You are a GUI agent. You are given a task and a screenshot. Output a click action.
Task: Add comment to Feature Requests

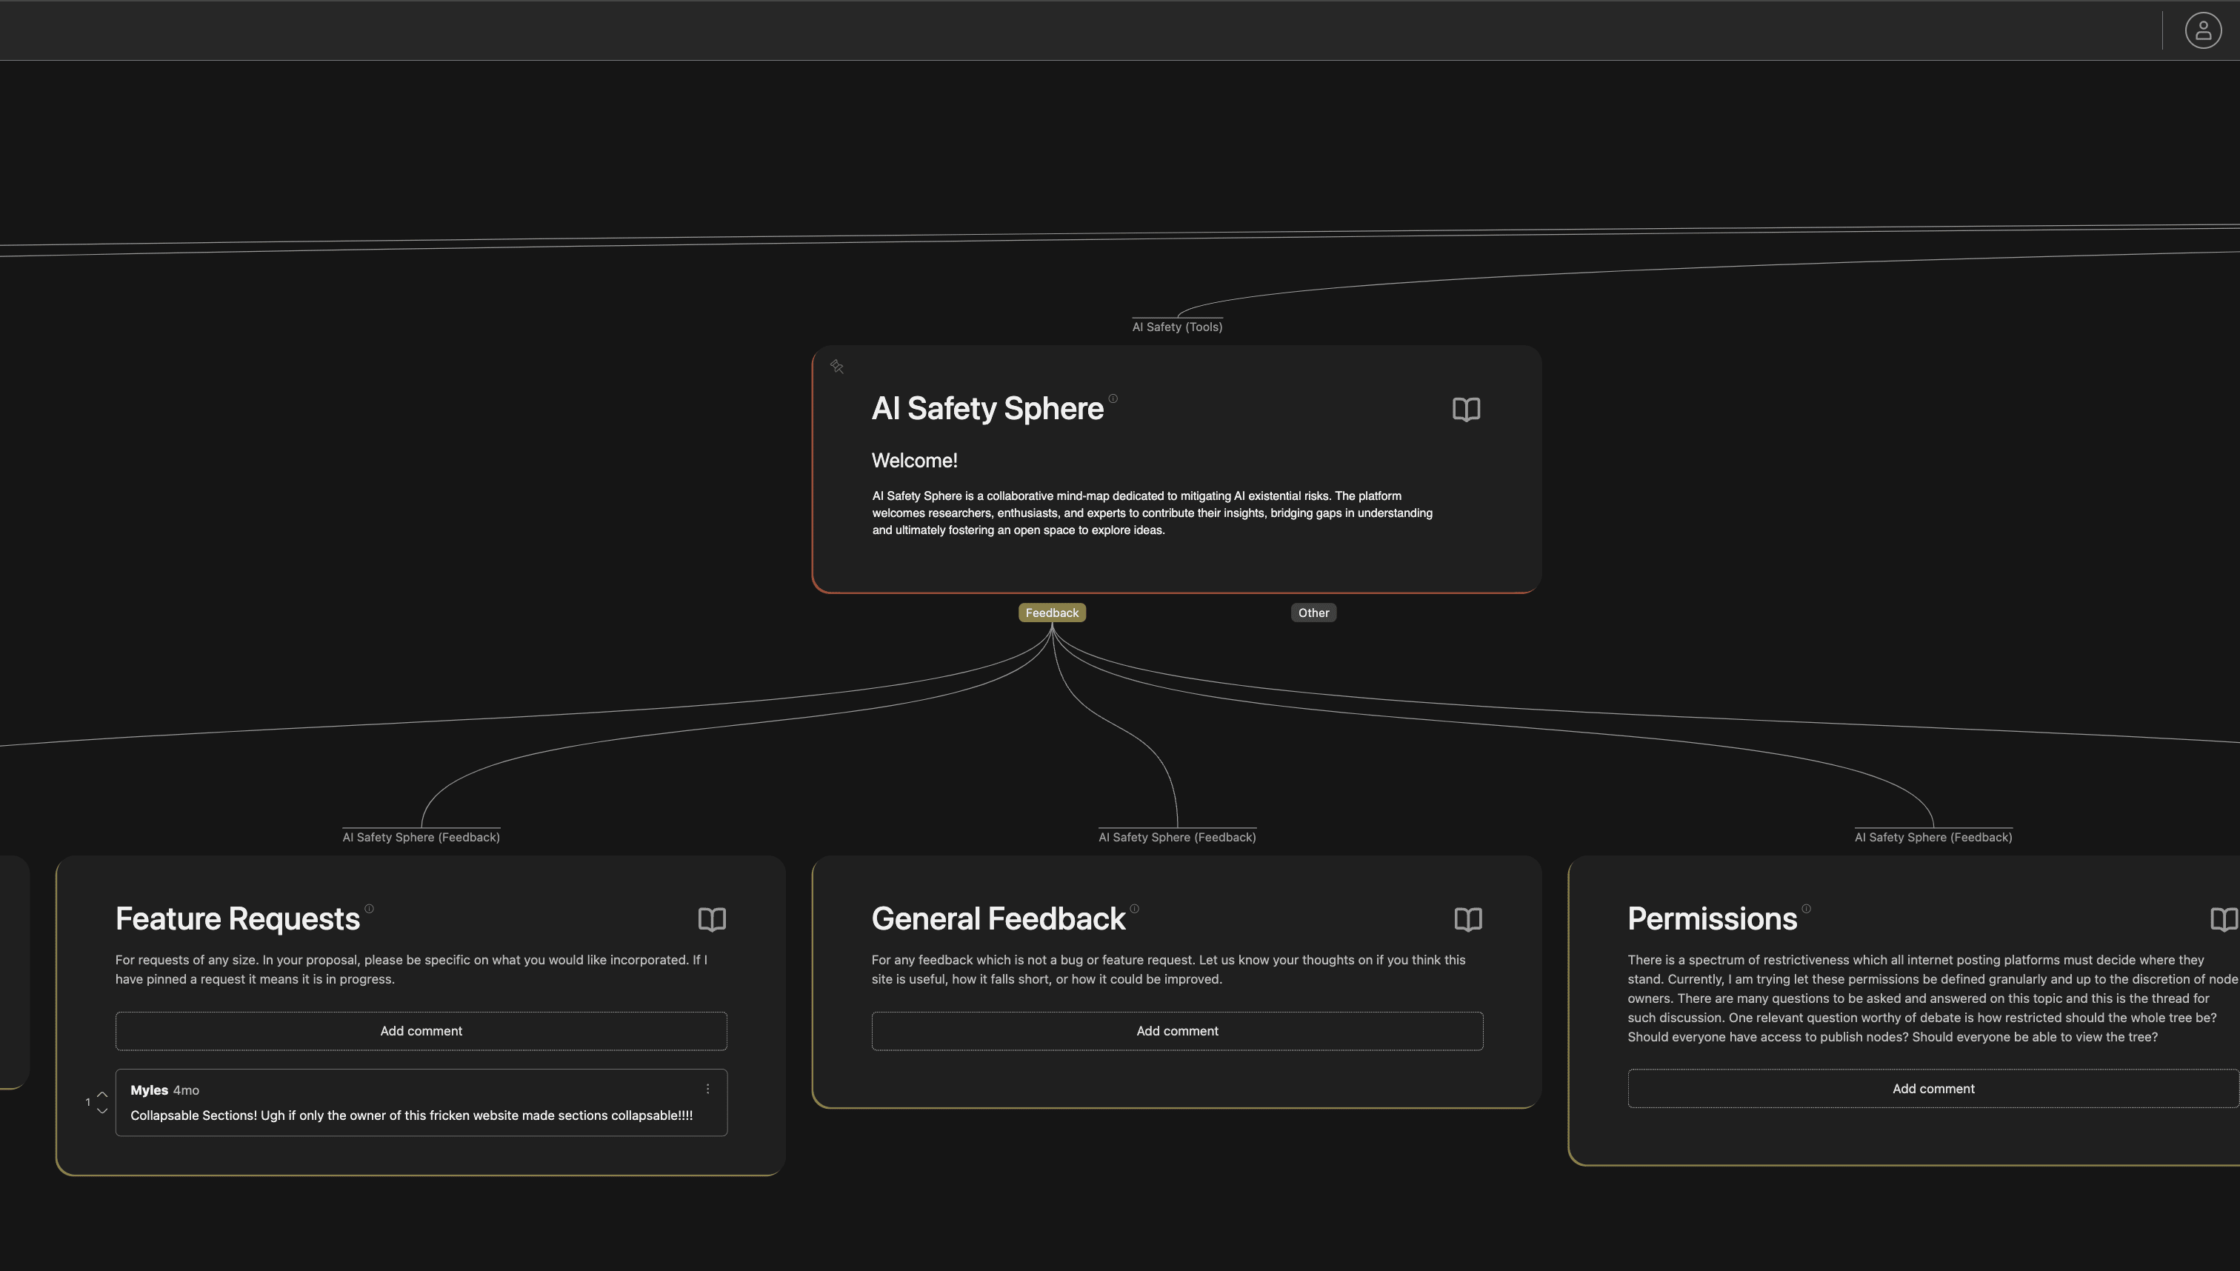coord(421,1031)
